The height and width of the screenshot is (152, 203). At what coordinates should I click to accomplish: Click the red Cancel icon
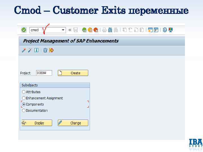(x=96, y=30)
